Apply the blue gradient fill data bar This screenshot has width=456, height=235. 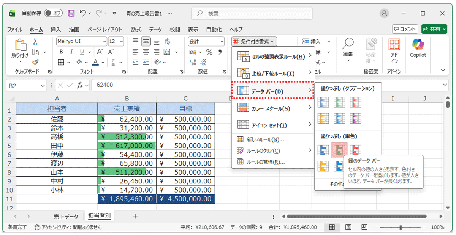point(323,102)
